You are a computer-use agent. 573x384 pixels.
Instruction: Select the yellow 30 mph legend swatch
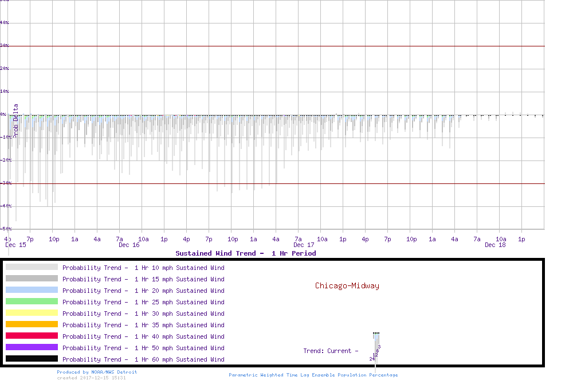(32, 313)
